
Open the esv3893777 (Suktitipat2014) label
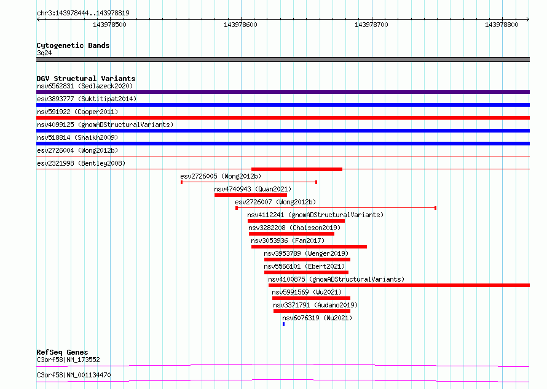(x=87, y=99)
